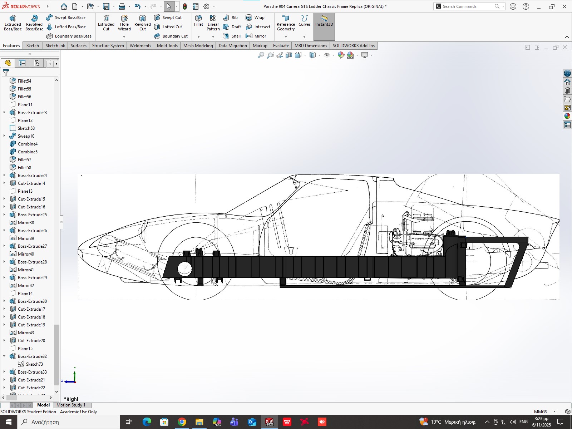Open Google Chrome from the taskbar
This screenshot has width=572, height=429.
coord(182,422)
